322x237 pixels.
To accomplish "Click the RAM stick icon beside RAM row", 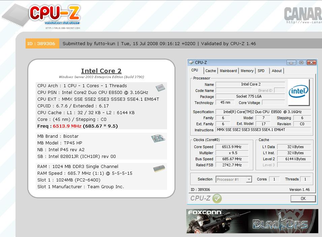I will [159, 168].
